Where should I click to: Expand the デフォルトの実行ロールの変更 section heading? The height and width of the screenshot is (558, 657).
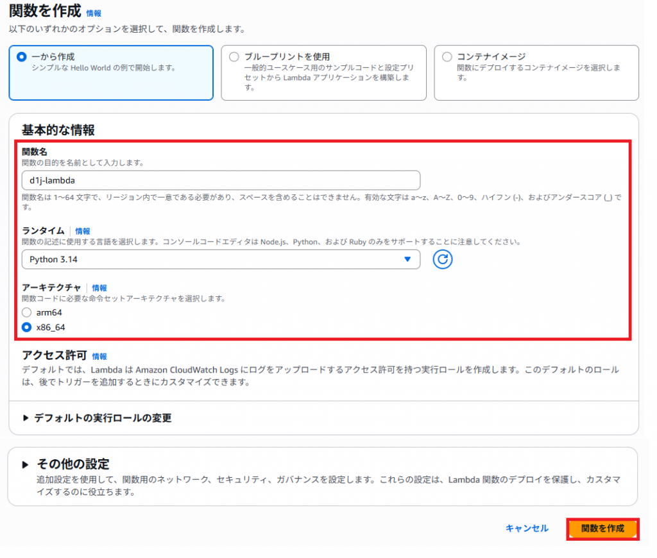(x=103, y=418)
